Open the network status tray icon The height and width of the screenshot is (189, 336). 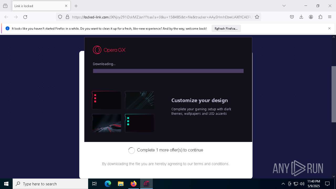(x=296, y=184)
